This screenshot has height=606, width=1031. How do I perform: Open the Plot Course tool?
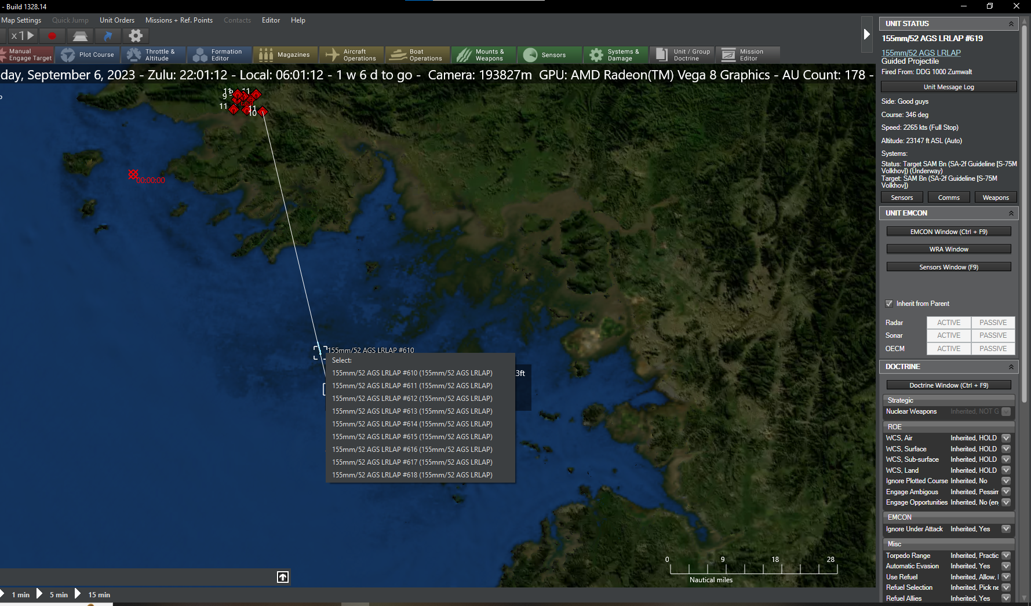tap(88, 55)
